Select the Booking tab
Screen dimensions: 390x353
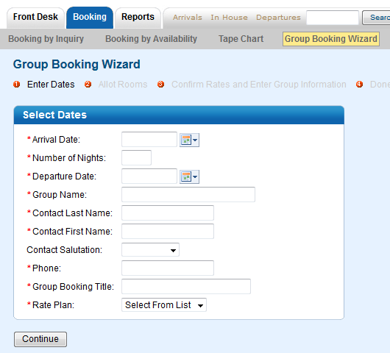[x=90, y=18]
